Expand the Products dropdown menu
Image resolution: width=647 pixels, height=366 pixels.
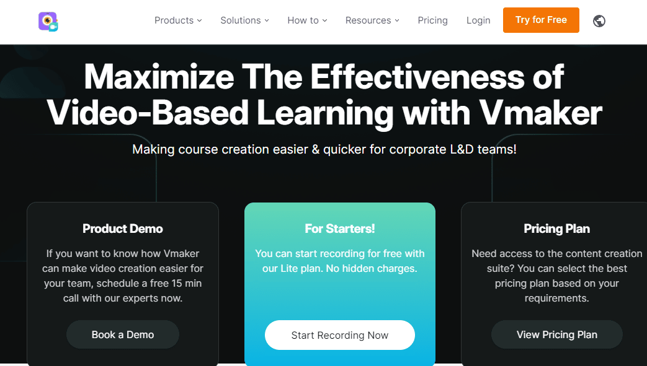click(178, 20)
